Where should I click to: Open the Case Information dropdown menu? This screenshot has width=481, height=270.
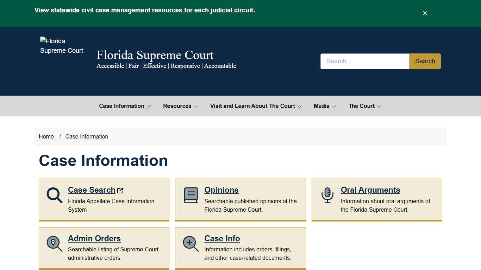[x=125, y=106]
